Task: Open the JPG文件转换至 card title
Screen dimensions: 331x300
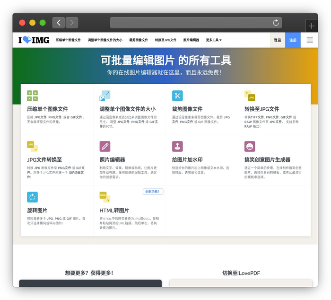Action: [x=44, y=160]
